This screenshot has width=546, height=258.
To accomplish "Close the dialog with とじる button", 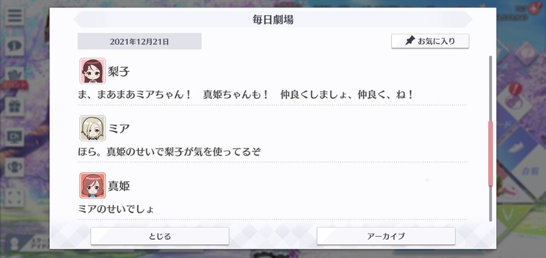I will [160, 236].
